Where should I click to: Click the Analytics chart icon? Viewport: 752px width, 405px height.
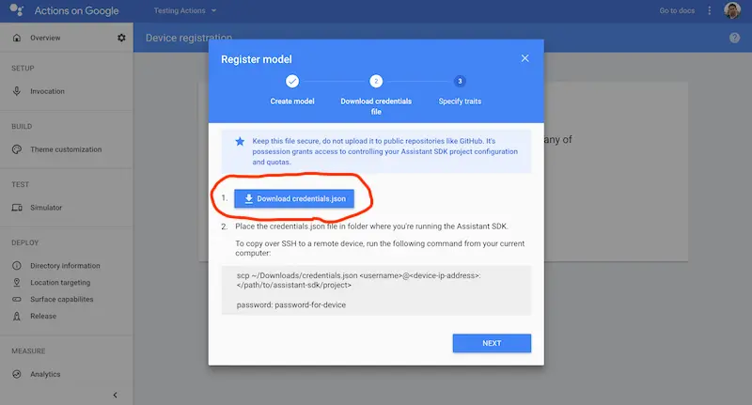(x=17, y=374)
